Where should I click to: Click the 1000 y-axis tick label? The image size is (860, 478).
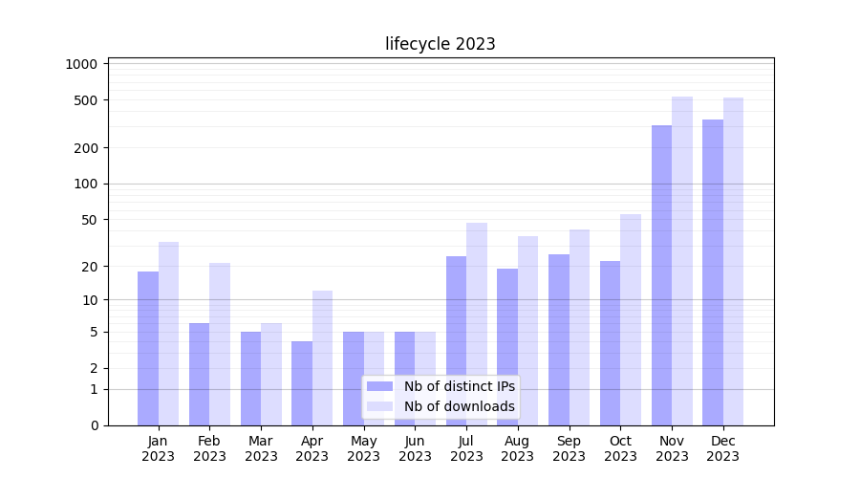coord(81,64)
